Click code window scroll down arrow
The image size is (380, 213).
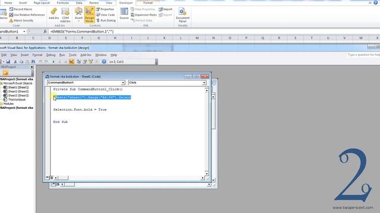[207, 173]
